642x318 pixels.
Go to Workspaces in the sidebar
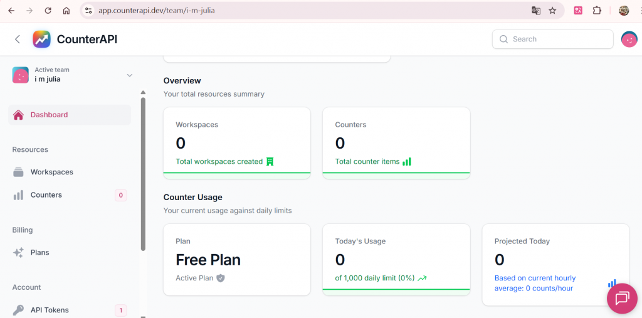pyautogui.click(x=52, y=172)
